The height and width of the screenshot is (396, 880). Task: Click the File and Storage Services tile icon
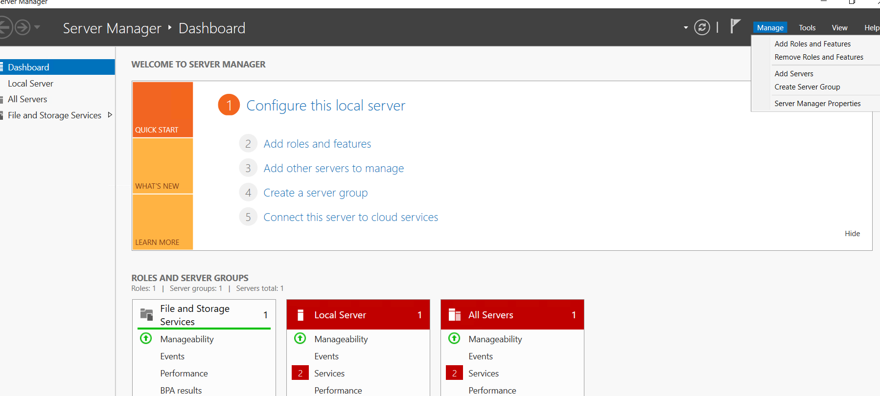coord(147,314)
